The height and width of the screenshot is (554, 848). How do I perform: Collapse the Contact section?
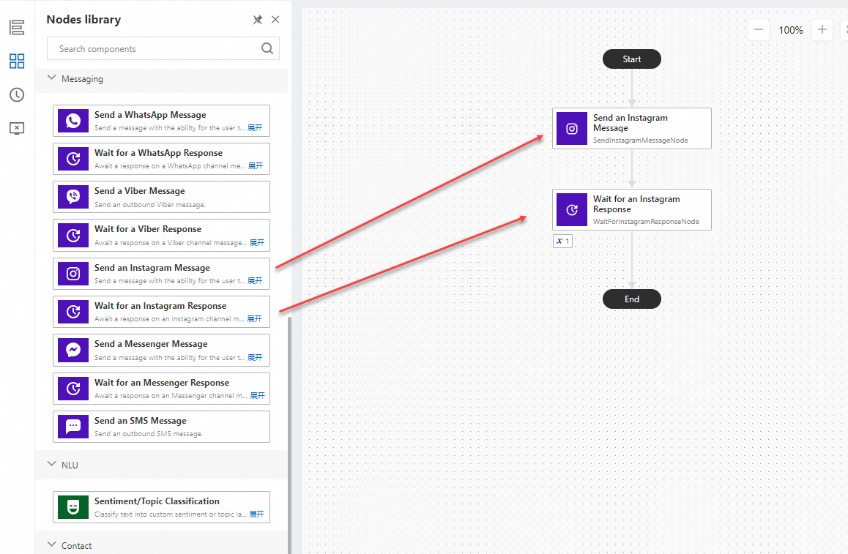pyautogui.click(x=51, y=544)
